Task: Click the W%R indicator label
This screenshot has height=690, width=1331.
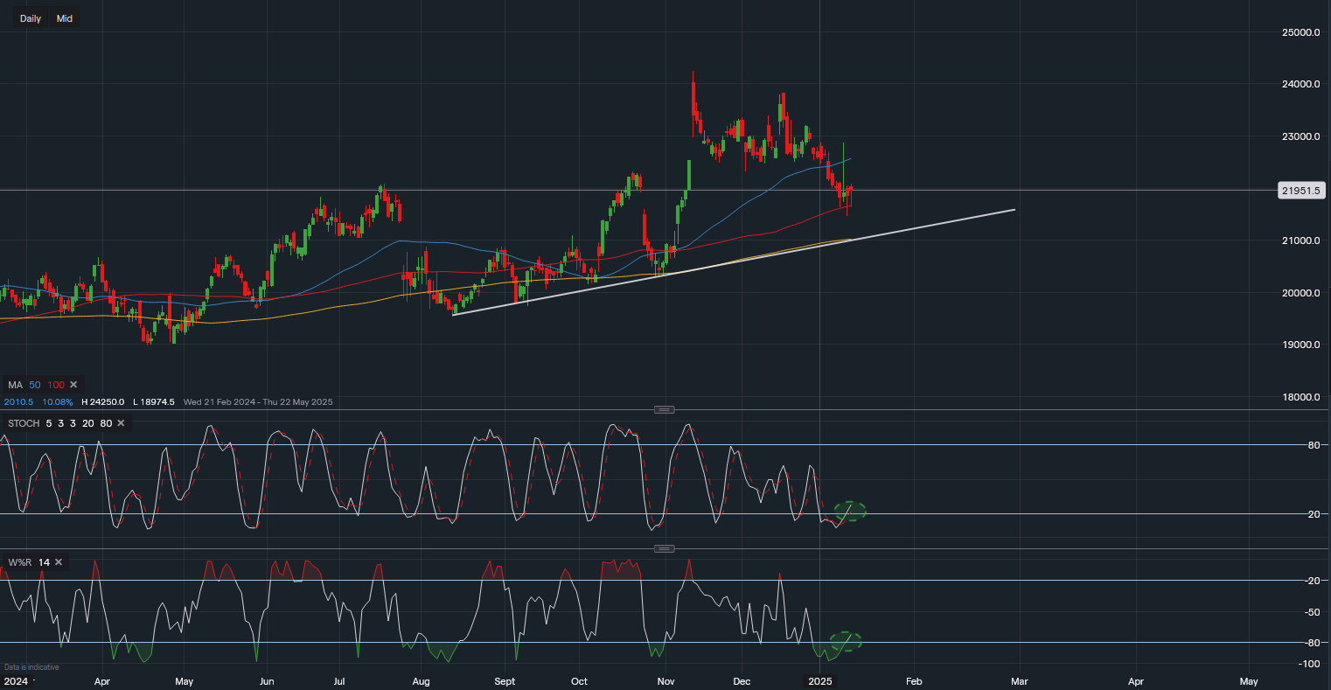Action: (19, 562)
